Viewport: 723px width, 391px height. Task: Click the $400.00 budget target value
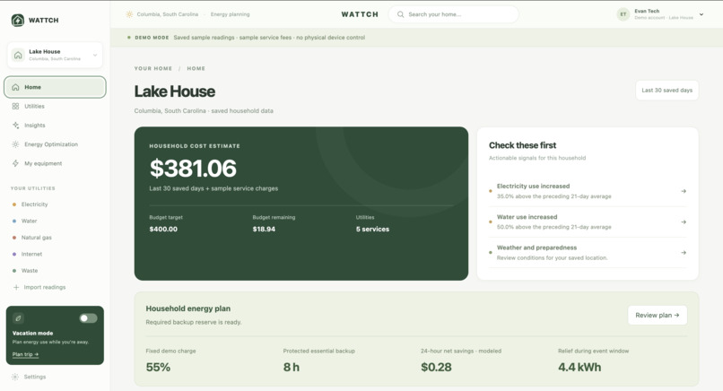[x=163, y=230]
